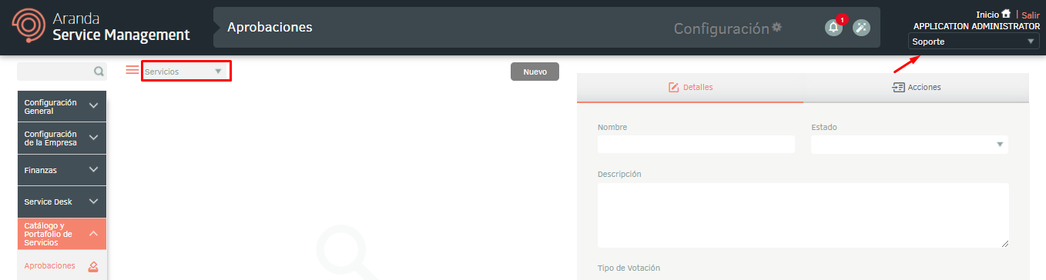Switch to the Acciones tab

916,88
